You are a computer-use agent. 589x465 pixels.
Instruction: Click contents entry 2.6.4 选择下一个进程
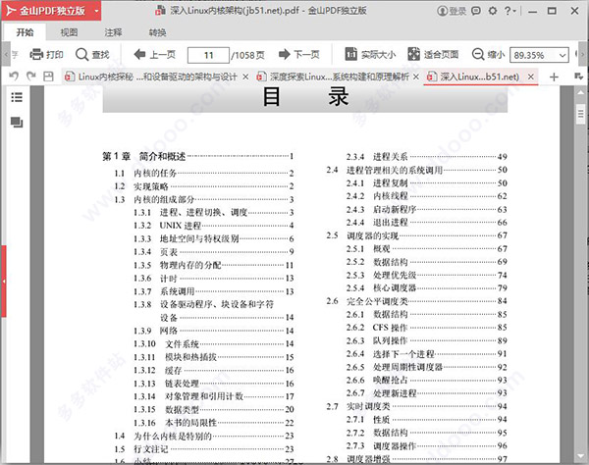[426, 353]
